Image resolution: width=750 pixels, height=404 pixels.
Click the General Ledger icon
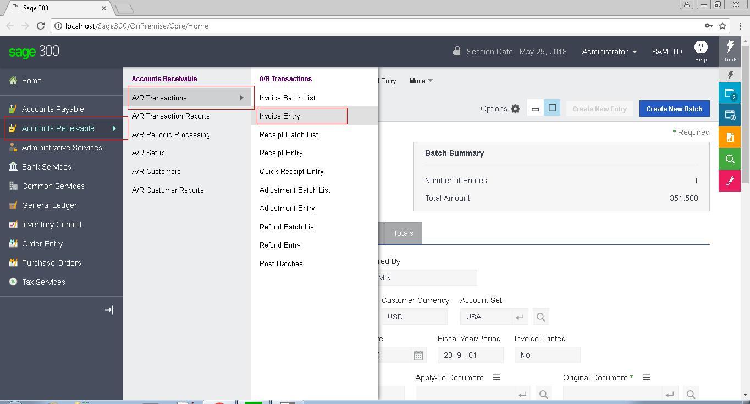[13, 205]
